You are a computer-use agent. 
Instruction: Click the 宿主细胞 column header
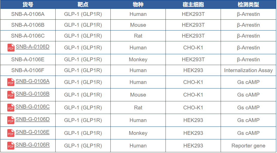[x=193, y=5]
